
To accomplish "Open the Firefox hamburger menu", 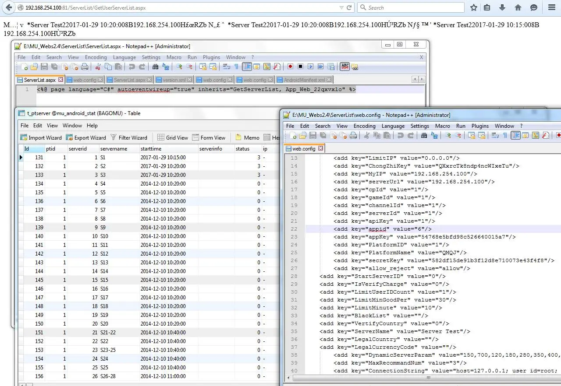I will click(x=552, y=7).
